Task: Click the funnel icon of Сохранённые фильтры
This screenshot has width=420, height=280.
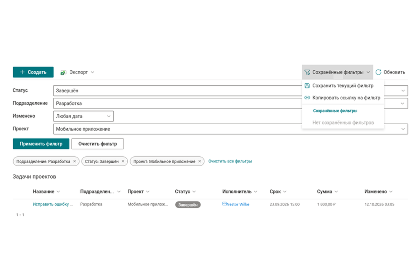Action: tap(307, 72)
